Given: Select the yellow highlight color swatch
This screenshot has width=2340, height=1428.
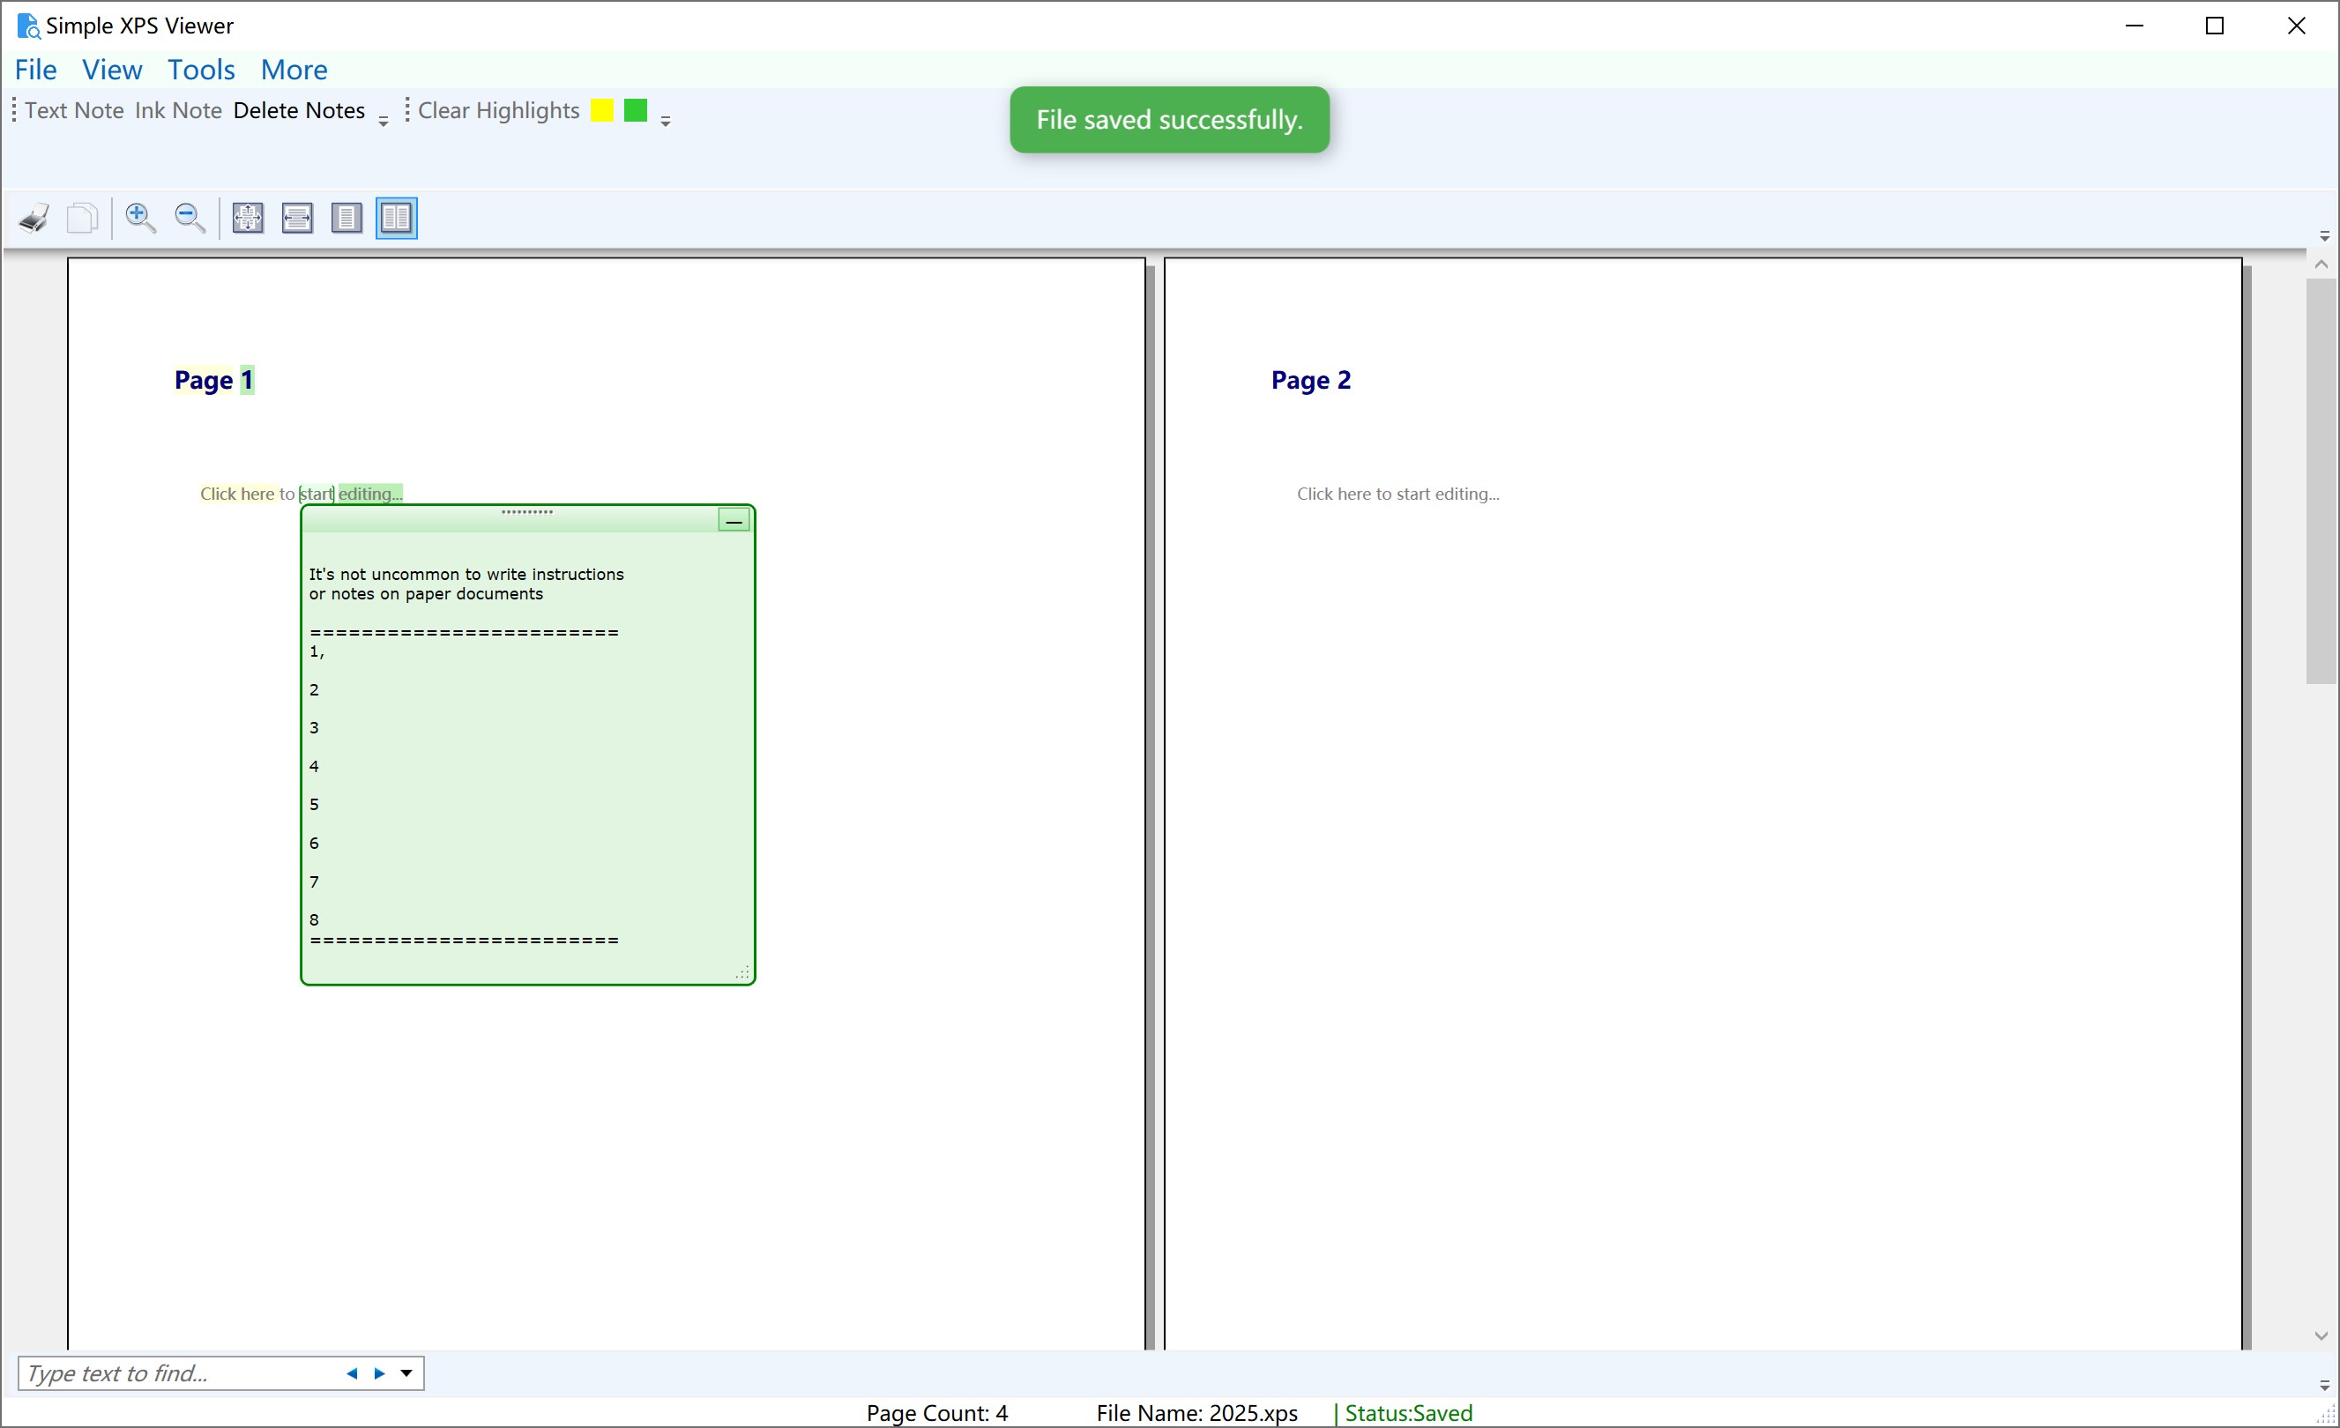Looking at the screenshot, I should [x=601, y=110].
